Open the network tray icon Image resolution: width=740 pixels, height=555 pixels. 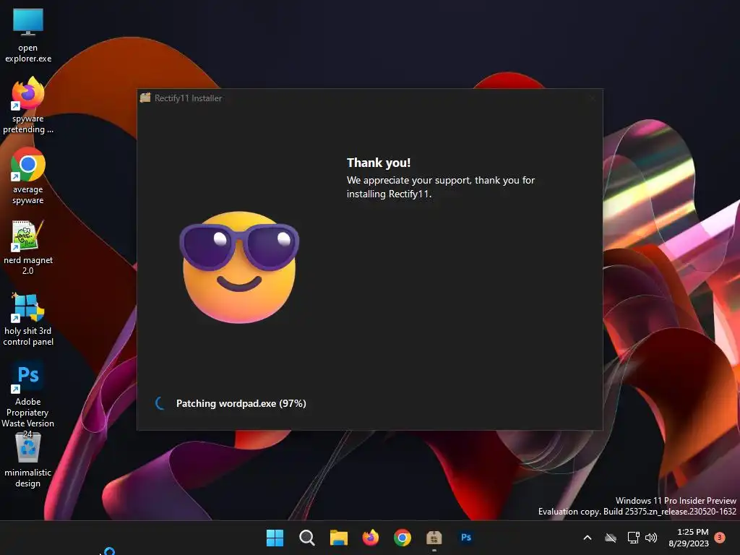633,538
